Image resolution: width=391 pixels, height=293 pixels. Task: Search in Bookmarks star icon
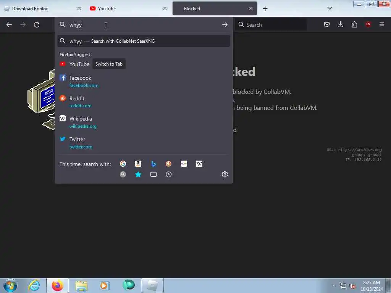[x=138, y=174]
